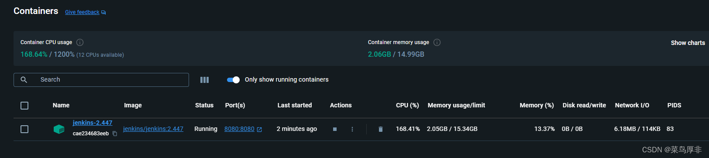This screenshot has width=709, height=158.
Task: Click the open-in-browser icon next to the 8080:8080 port
Action: 259,130
